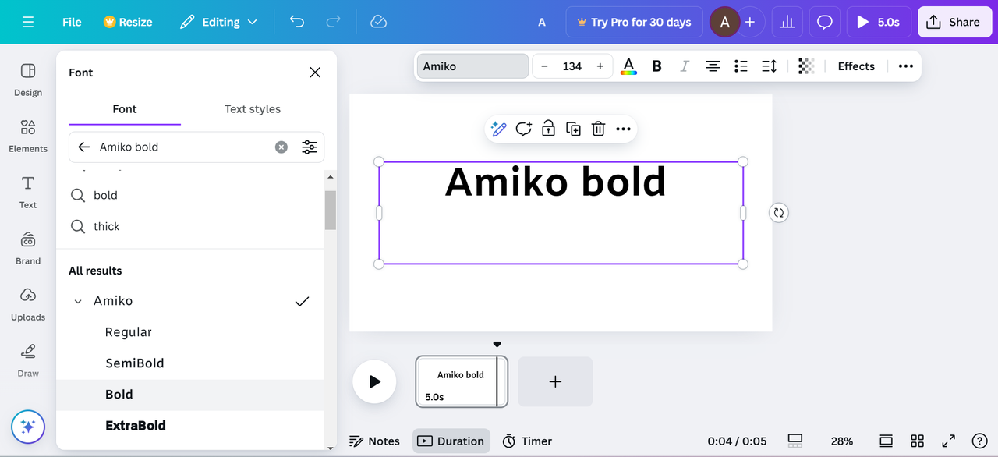Viewport: 998px width, 457px height.
Task: Toggle italic formatting in text toolbar
Action: pos(685,66)
